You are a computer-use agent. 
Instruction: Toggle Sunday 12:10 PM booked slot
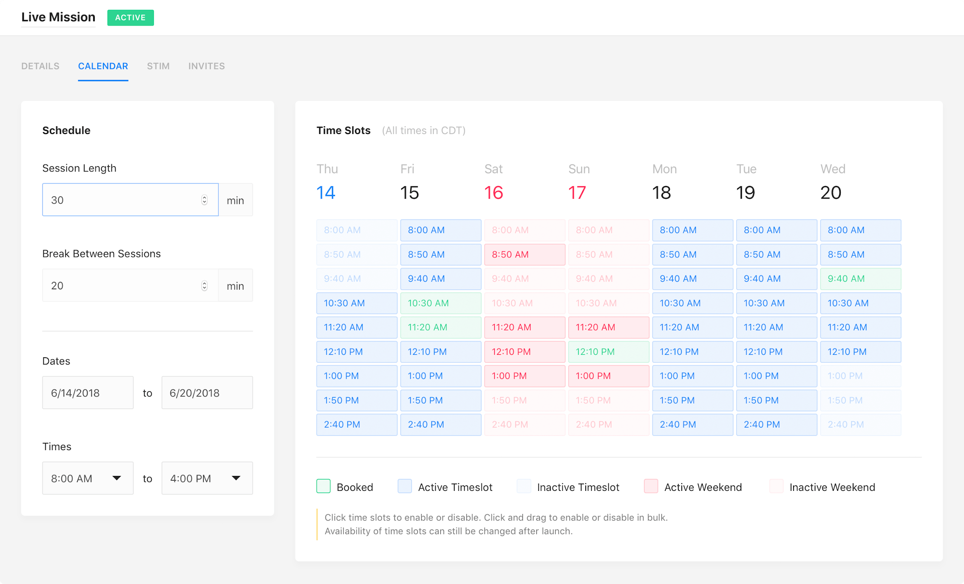608,352
